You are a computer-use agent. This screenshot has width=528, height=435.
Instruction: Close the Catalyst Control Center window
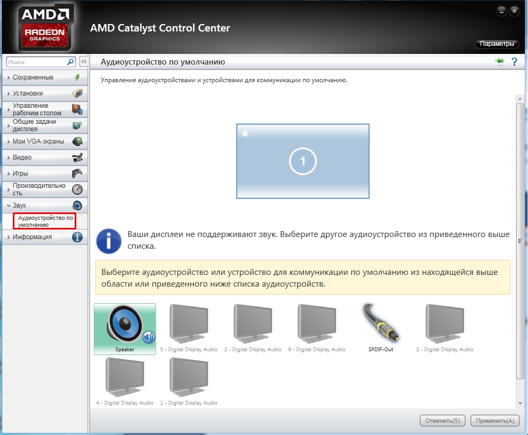(514, 11)
